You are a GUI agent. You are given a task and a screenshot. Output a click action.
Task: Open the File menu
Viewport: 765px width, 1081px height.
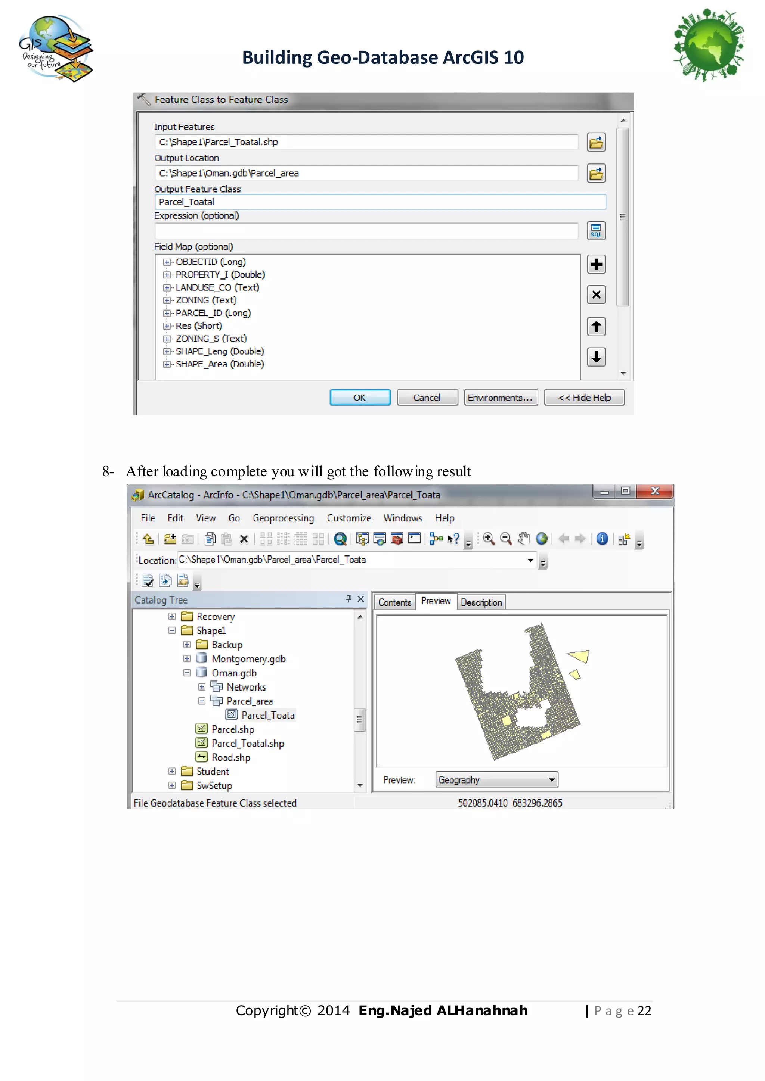[x=148, y=518]
